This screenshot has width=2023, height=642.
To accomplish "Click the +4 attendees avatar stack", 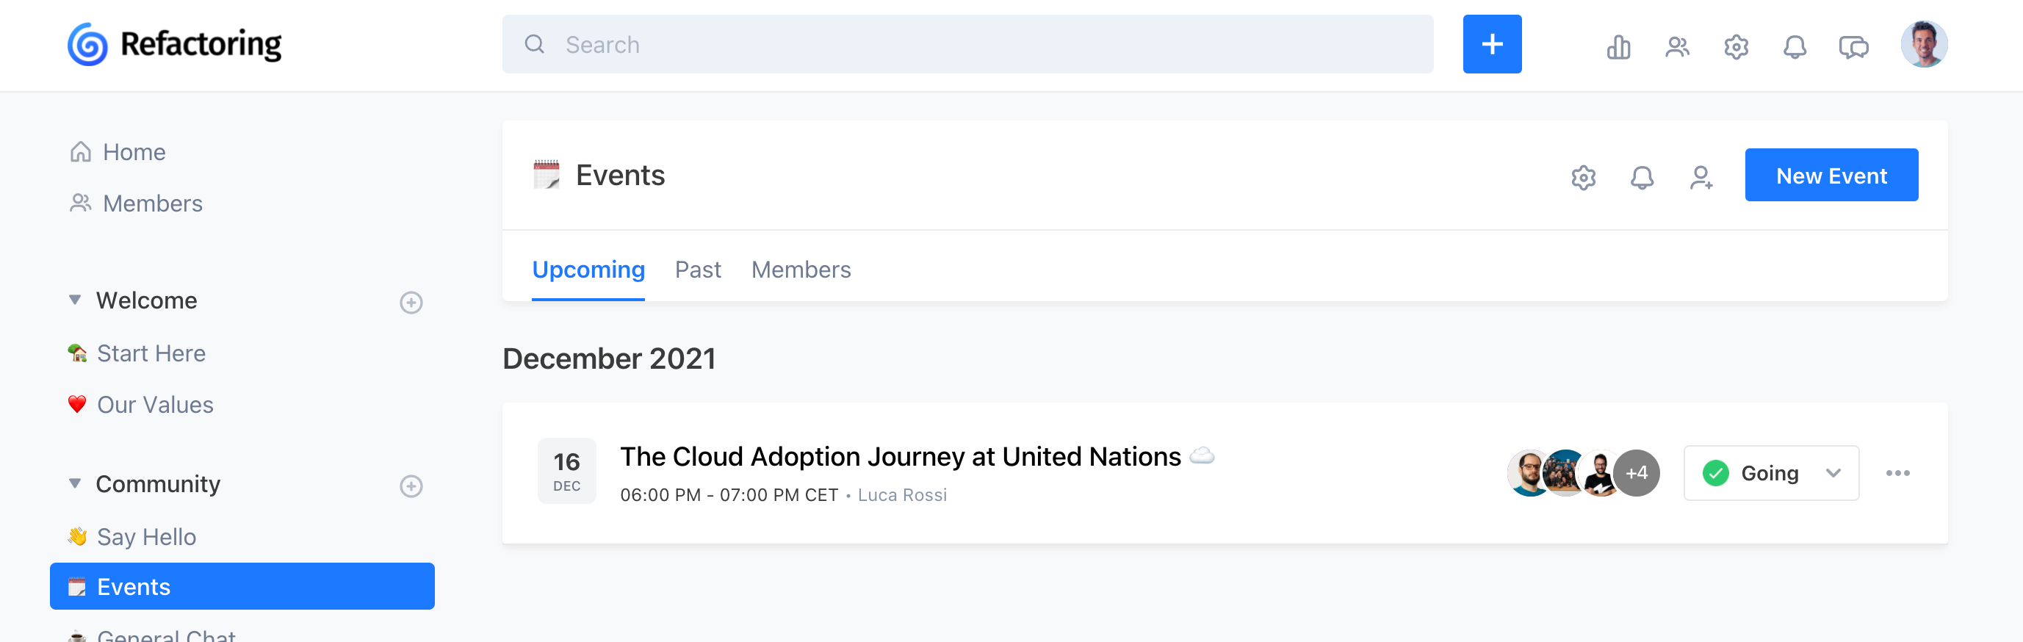I will click(1637, 472).
